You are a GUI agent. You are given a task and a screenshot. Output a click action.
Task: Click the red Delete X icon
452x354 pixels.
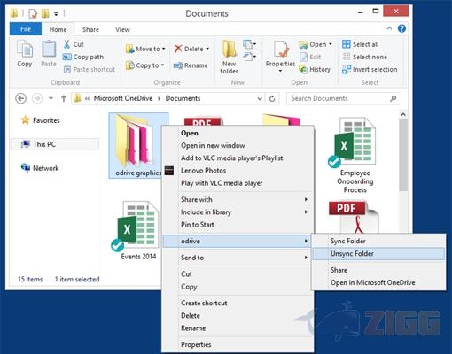(x=178, y=49)
